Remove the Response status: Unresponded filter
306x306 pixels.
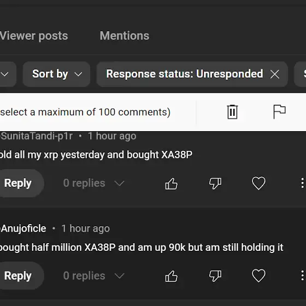coord(274,74)
